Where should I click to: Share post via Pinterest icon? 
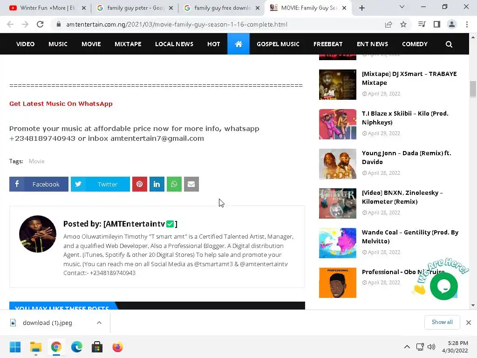tap(140, 184)
